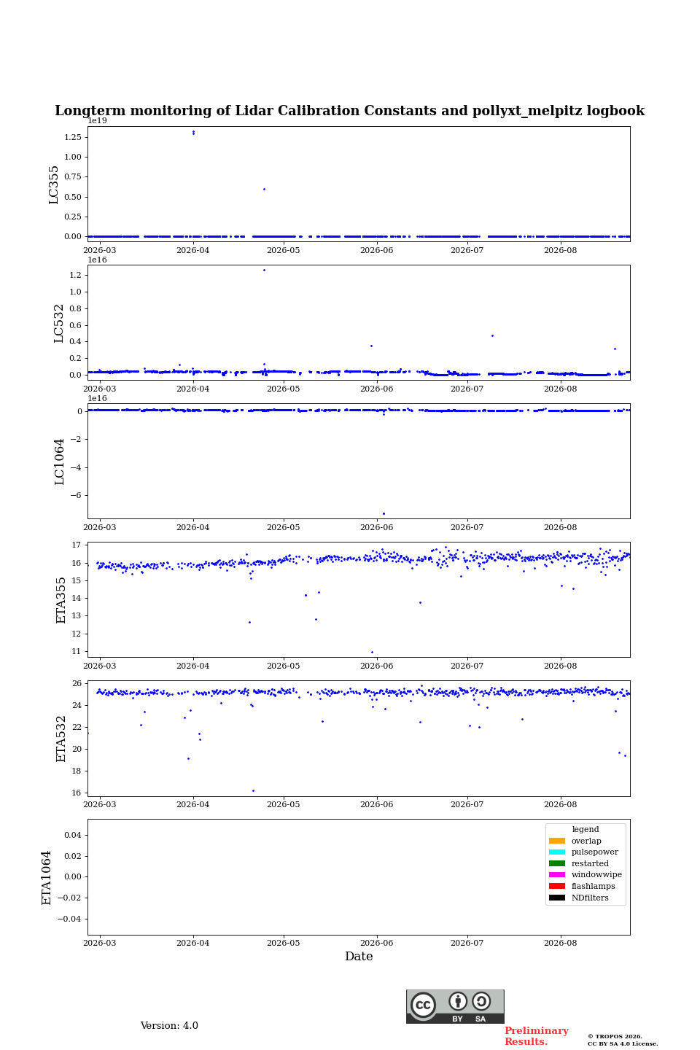This screenshot has height=1050, width=700.
Task: Click the LC1064 outlier point near -7
Action: [x=384, y=513]
